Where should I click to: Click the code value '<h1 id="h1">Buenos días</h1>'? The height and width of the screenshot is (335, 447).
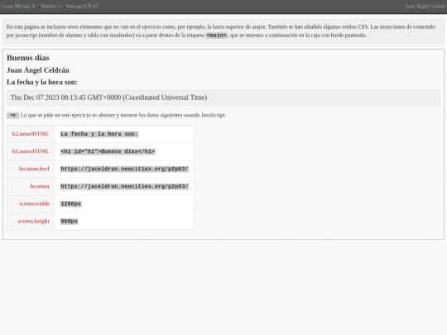tap(108, 151)
